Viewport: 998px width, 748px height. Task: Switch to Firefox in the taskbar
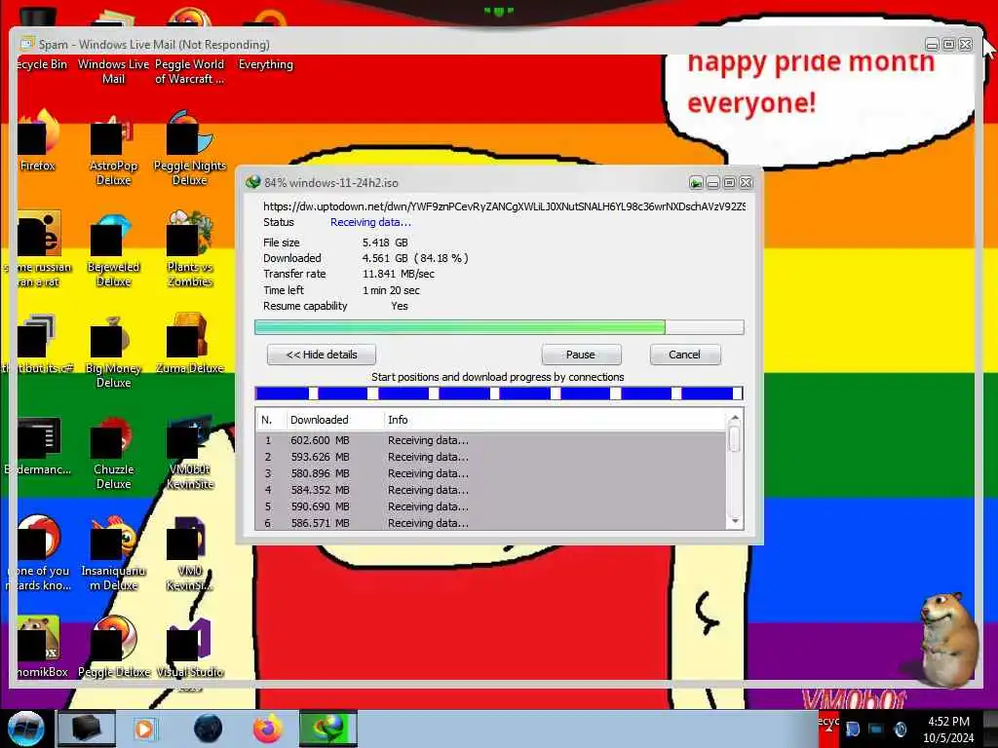point(268,729)
